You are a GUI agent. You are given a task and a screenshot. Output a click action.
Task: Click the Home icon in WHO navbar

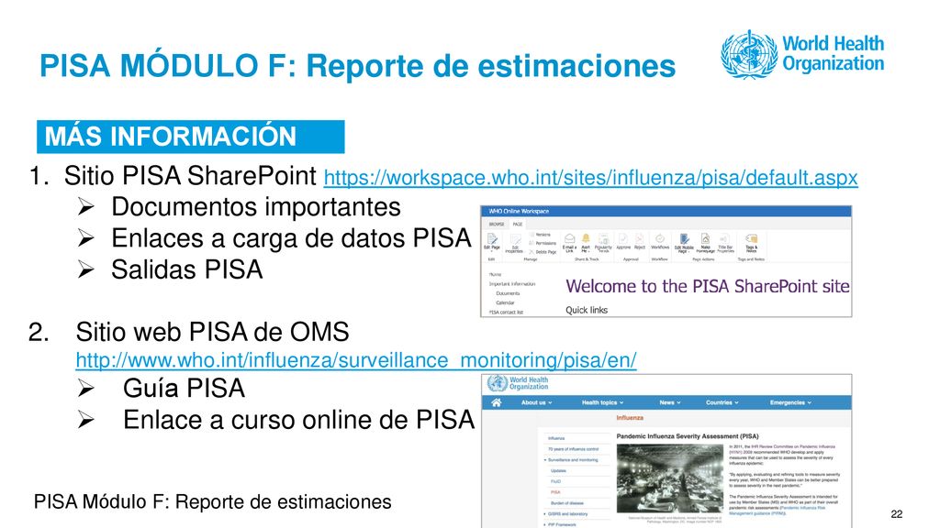(497, 402)
